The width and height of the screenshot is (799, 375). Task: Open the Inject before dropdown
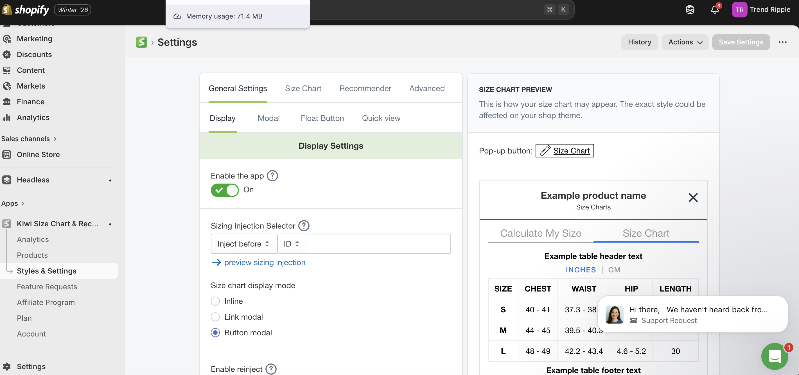[x=243, y=244]
